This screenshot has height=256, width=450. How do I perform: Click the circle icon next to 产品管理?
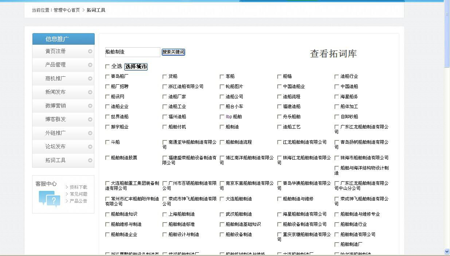point(90,65)
